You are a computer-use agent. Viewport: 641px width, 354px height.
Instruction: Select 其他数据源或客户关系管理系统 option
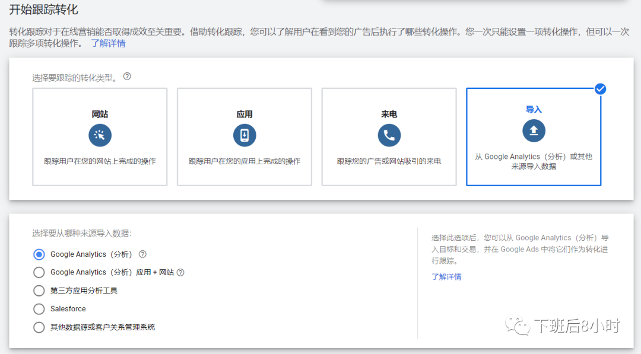coord(39,327)
